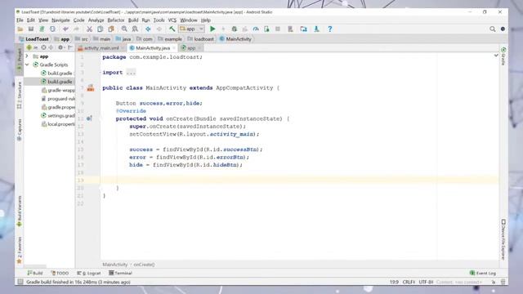523x294 pixels.
Task: Open the Refactor menu
Action: pyautogui.click(x=116, y=20)
